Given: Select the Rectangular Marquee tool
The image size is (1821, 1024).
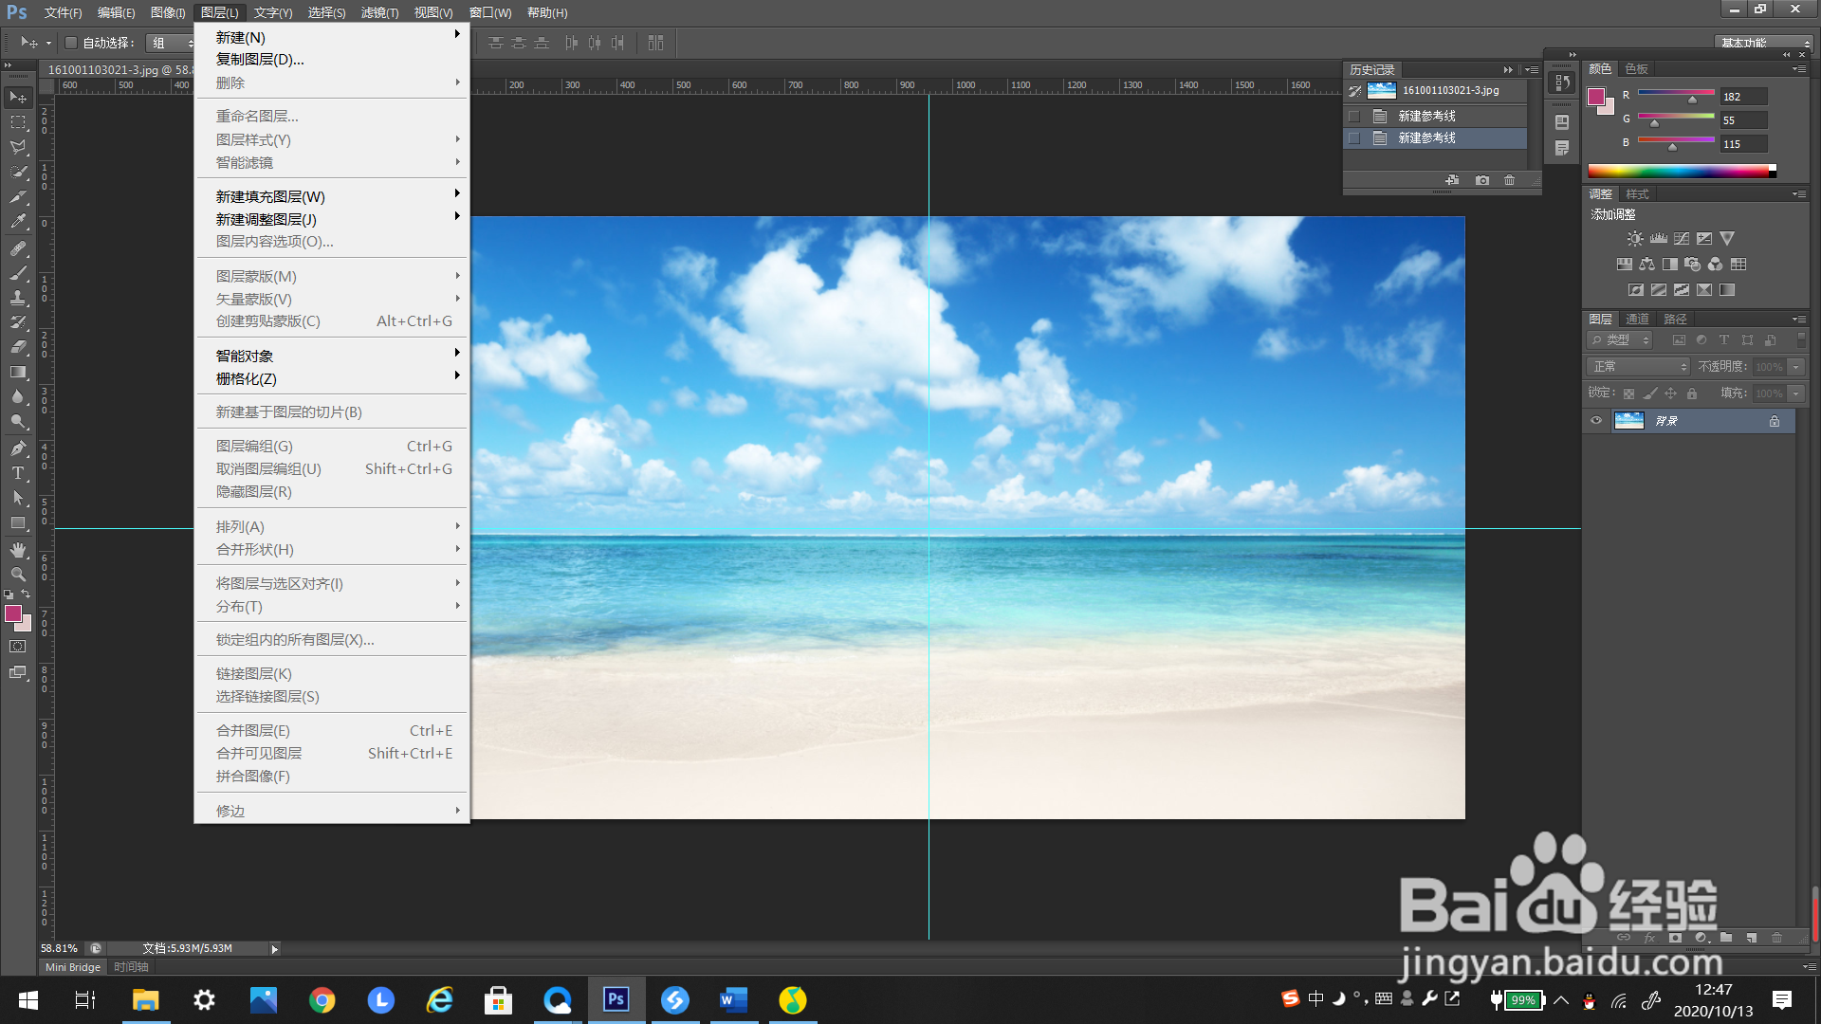Looking at the screenshot, I should tap(18, 122).
